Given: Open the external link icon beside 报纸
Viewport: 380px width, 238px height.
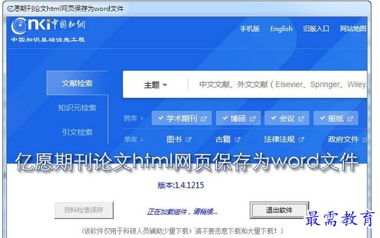Looking at the screenshot, I should 350,119.
